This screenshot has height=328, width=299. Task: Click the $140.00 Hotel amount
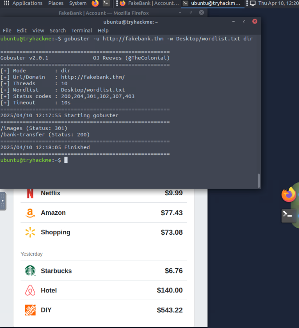(170, 290)
